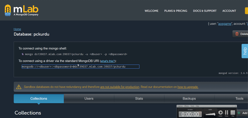Open the recorder Help menu
The image size is (248, 118).
pyautogui.click(x=197, y=106)
